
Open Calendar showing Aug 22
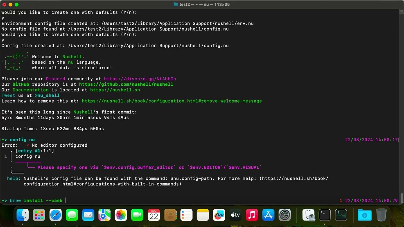coord(154,215)
